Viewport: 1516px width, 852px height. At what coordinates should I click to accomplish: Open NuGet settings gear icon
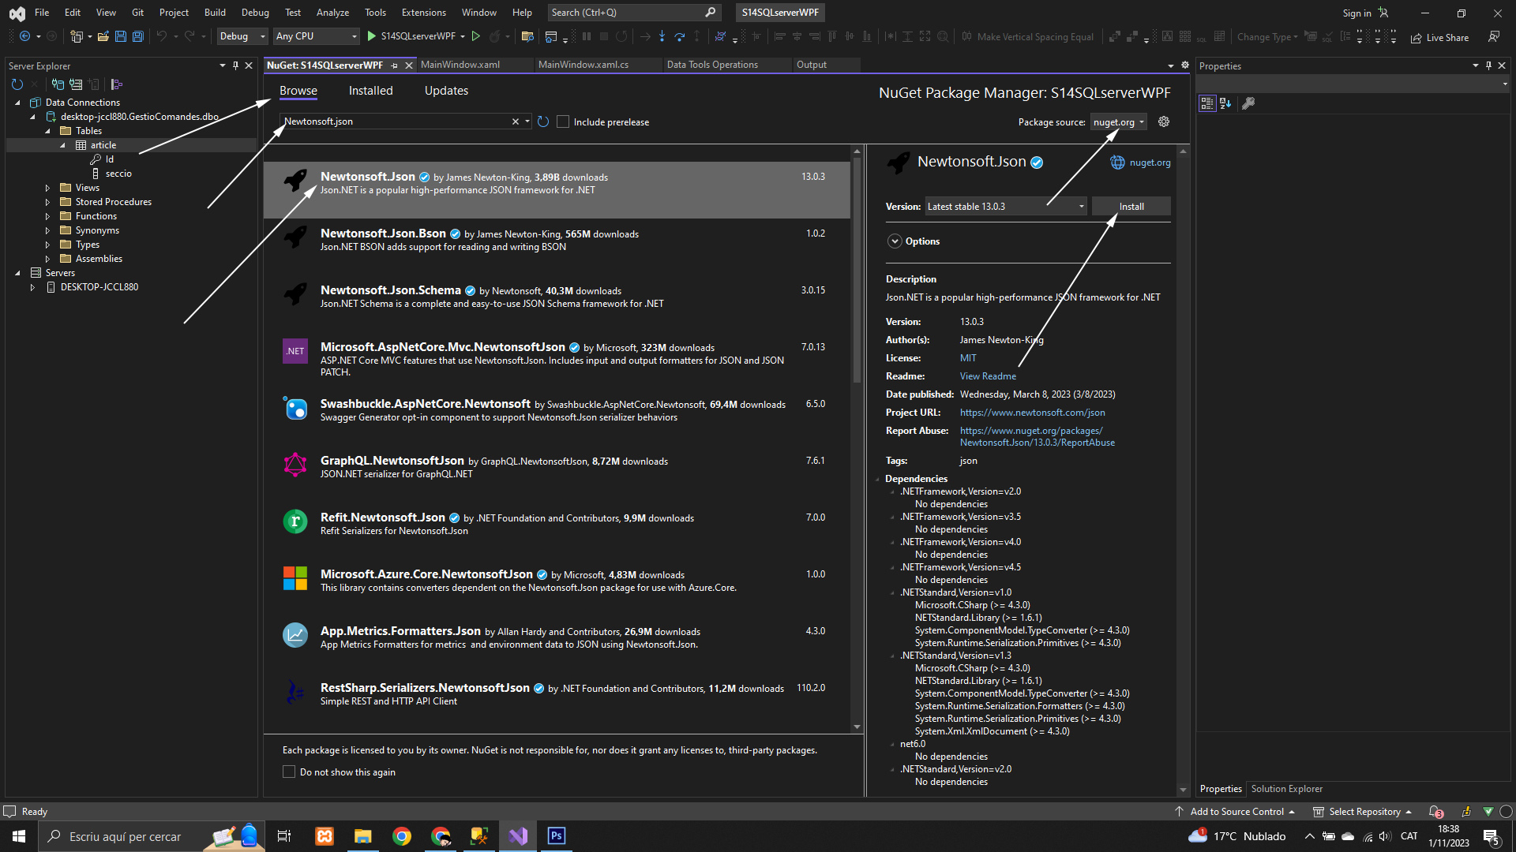tap(1163, 121)
